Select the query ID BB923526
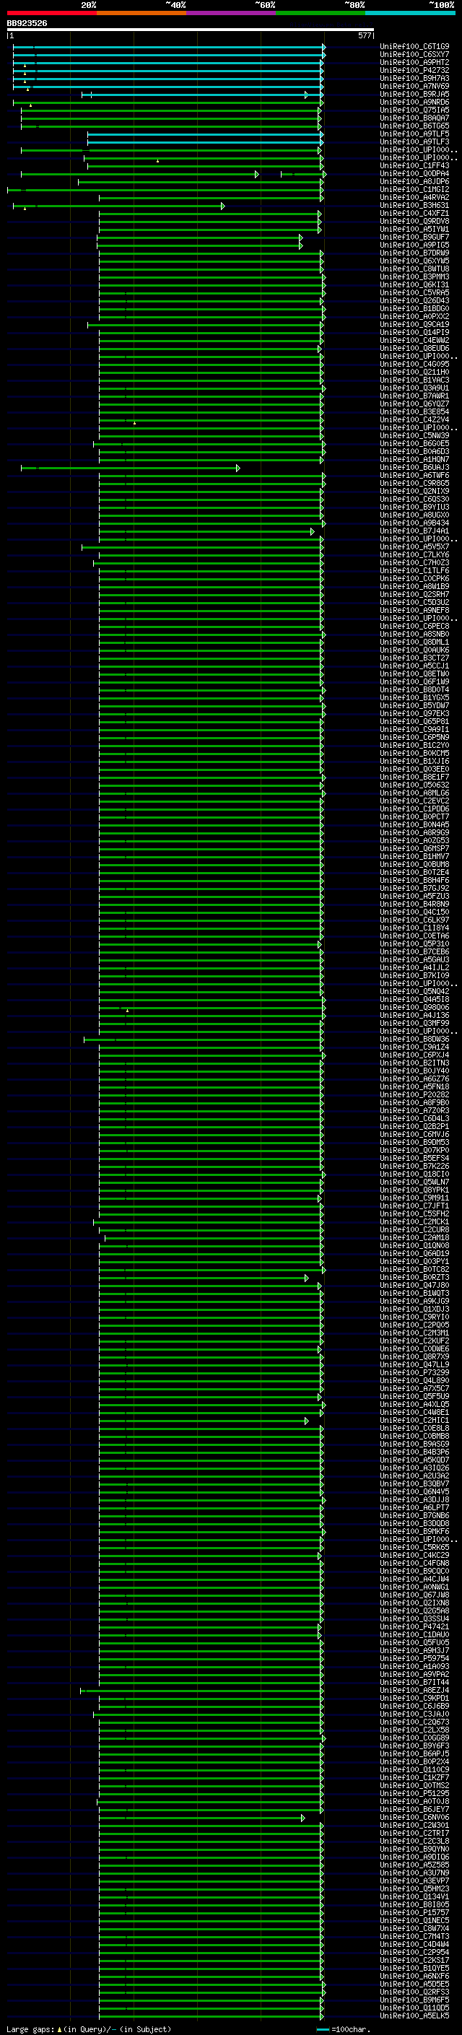The image size is (462, 2035). point(27,24)
